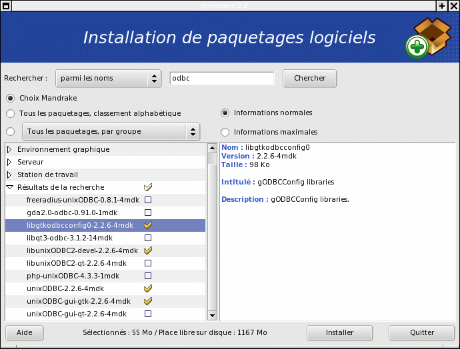Click the search text field containing odbc

tap(222, 78)
